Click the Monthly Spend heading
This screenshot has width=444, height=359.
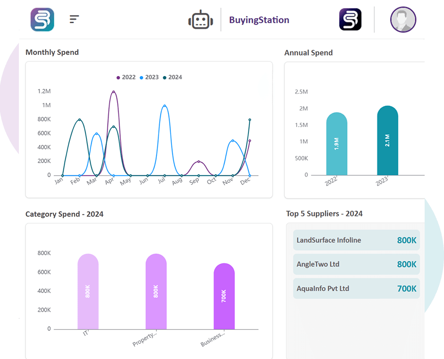[52, 52]
